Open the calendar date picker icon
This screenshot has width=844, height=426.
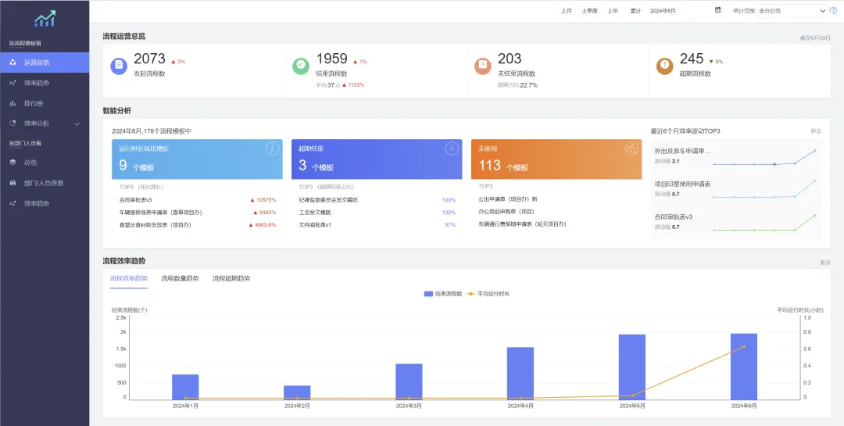[x=717, y=11]
